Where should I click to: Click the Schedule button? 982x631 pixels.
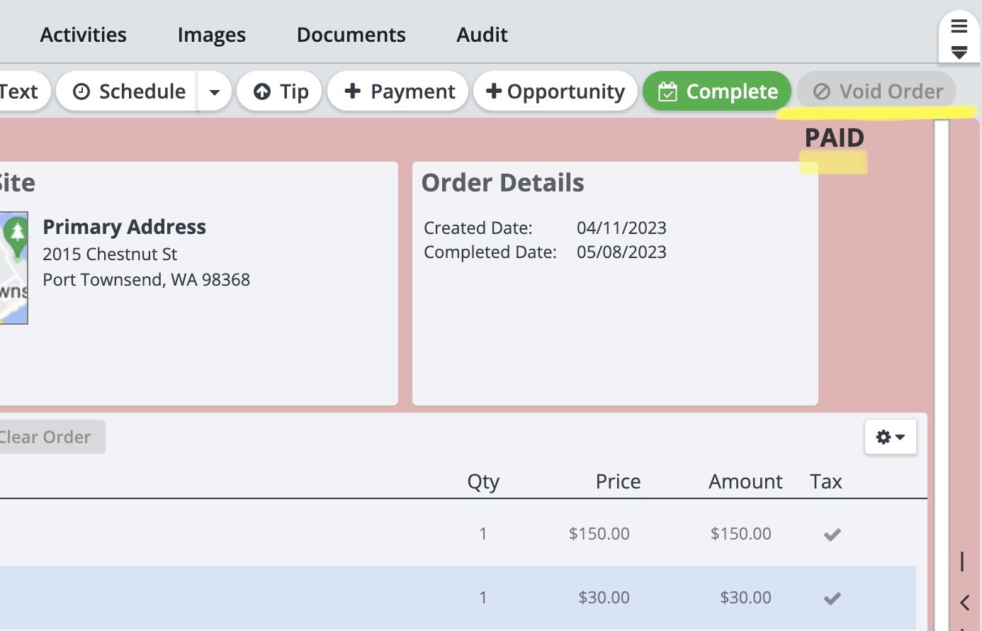[129, 91]
